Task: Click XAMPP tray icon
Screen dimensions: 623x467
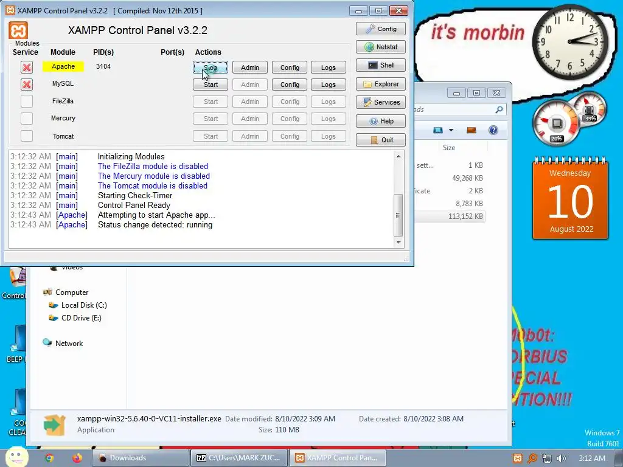Action: (x=517, y=458)
